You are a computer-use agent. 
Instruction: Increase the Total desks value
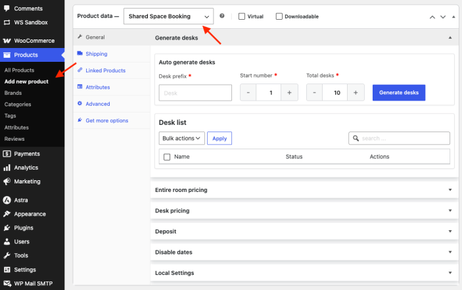point(356,93)
